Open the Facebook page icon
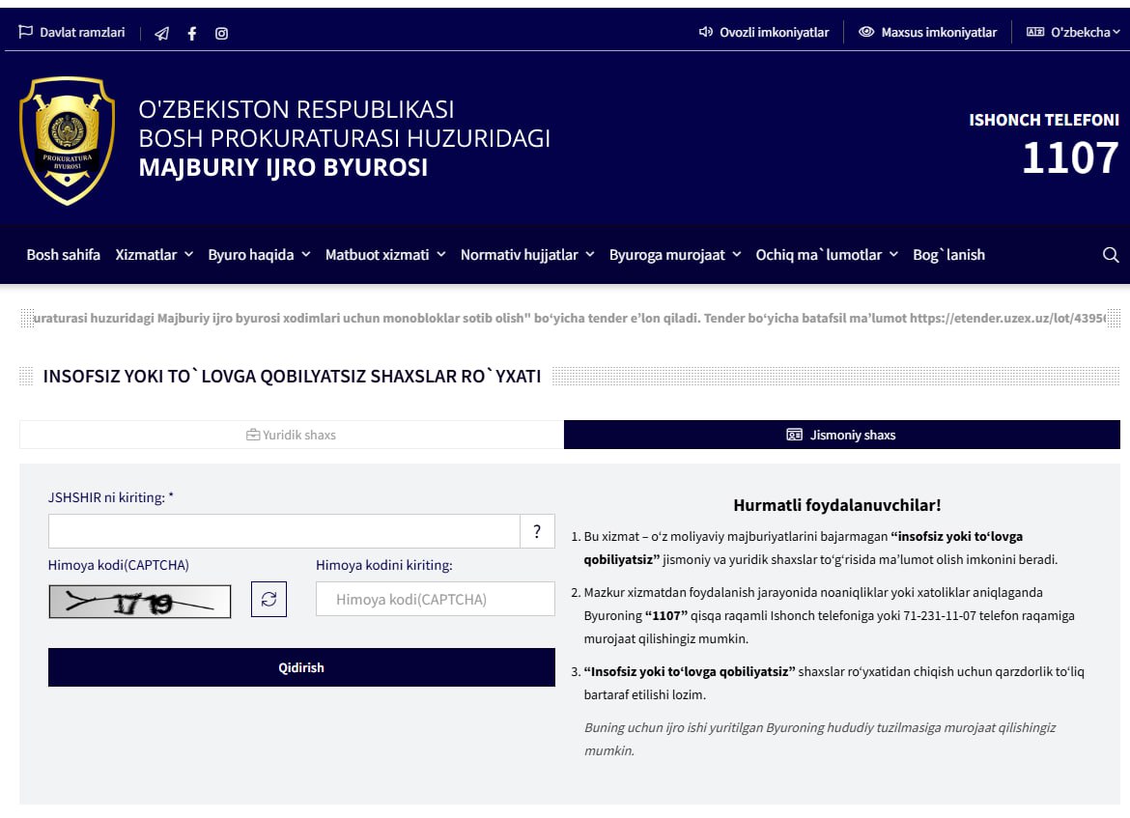 (192, 33)
